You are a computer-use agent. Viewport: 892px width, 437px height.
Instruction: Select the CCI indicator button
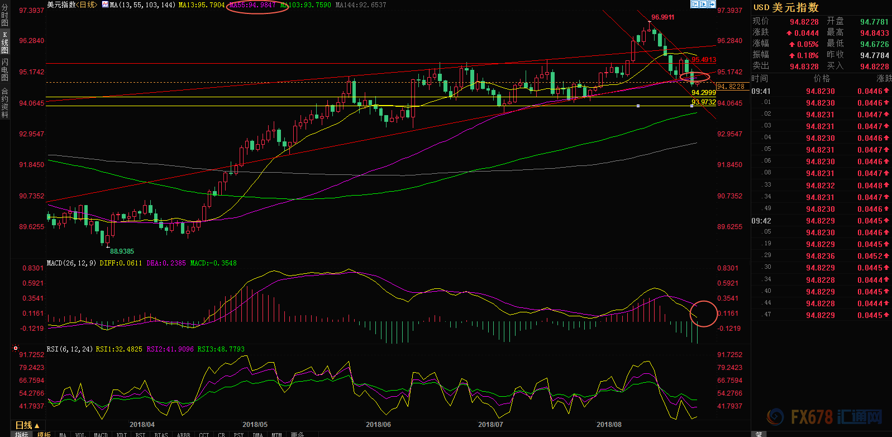click(204, 434)
